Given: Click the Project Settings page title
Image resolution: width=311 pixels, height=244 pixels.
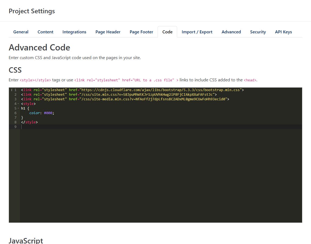Looking at the screenshot, I should 32,11.
